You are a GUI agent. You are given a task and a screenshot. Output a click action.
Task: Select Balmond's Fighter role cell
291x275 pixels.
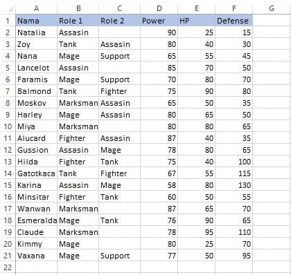click(x=119, y=91)
